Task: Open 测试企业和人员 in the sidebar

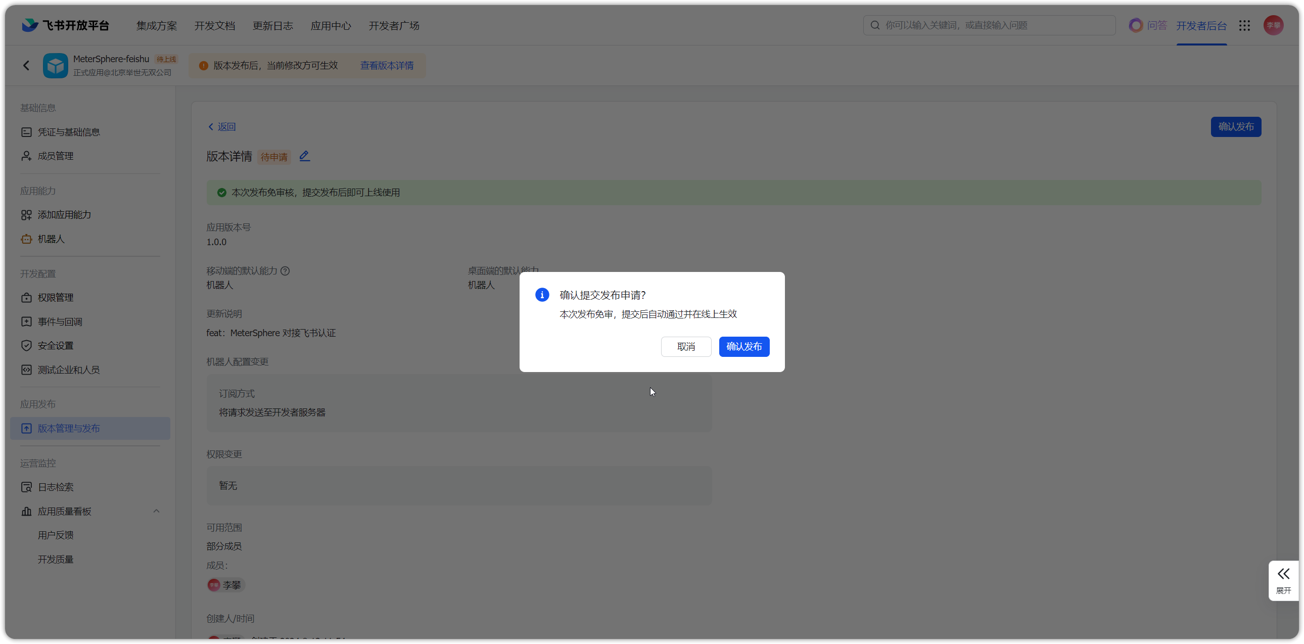Action: 89,370
